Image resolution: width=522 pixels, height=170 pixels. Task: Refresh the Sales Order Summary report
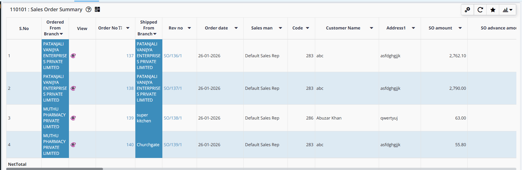coord(480,10)
